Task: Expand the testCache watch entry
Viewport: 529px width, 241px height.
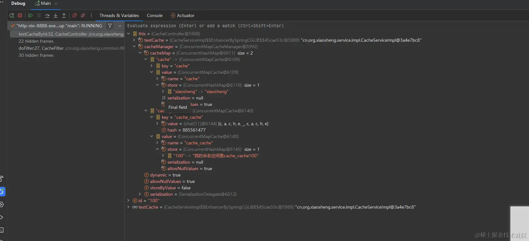Action: (129, 207)
